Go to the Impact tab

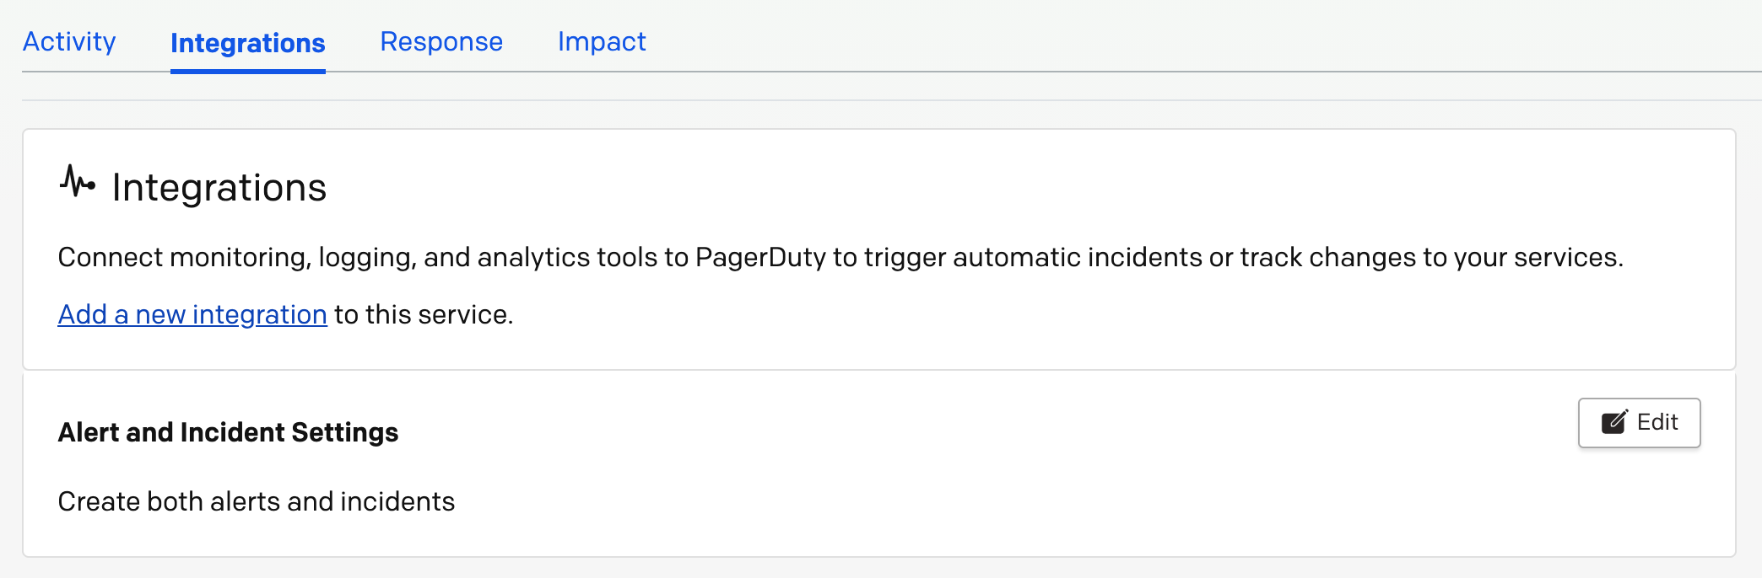[x=602, y=41]
